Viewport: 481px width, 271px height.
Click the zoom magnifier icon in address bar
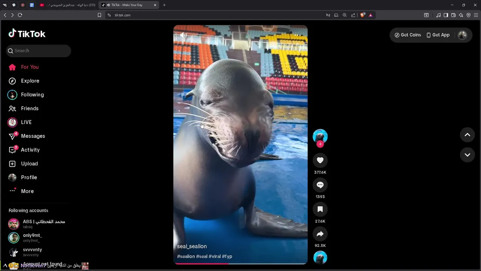click(x=345, y=15)
